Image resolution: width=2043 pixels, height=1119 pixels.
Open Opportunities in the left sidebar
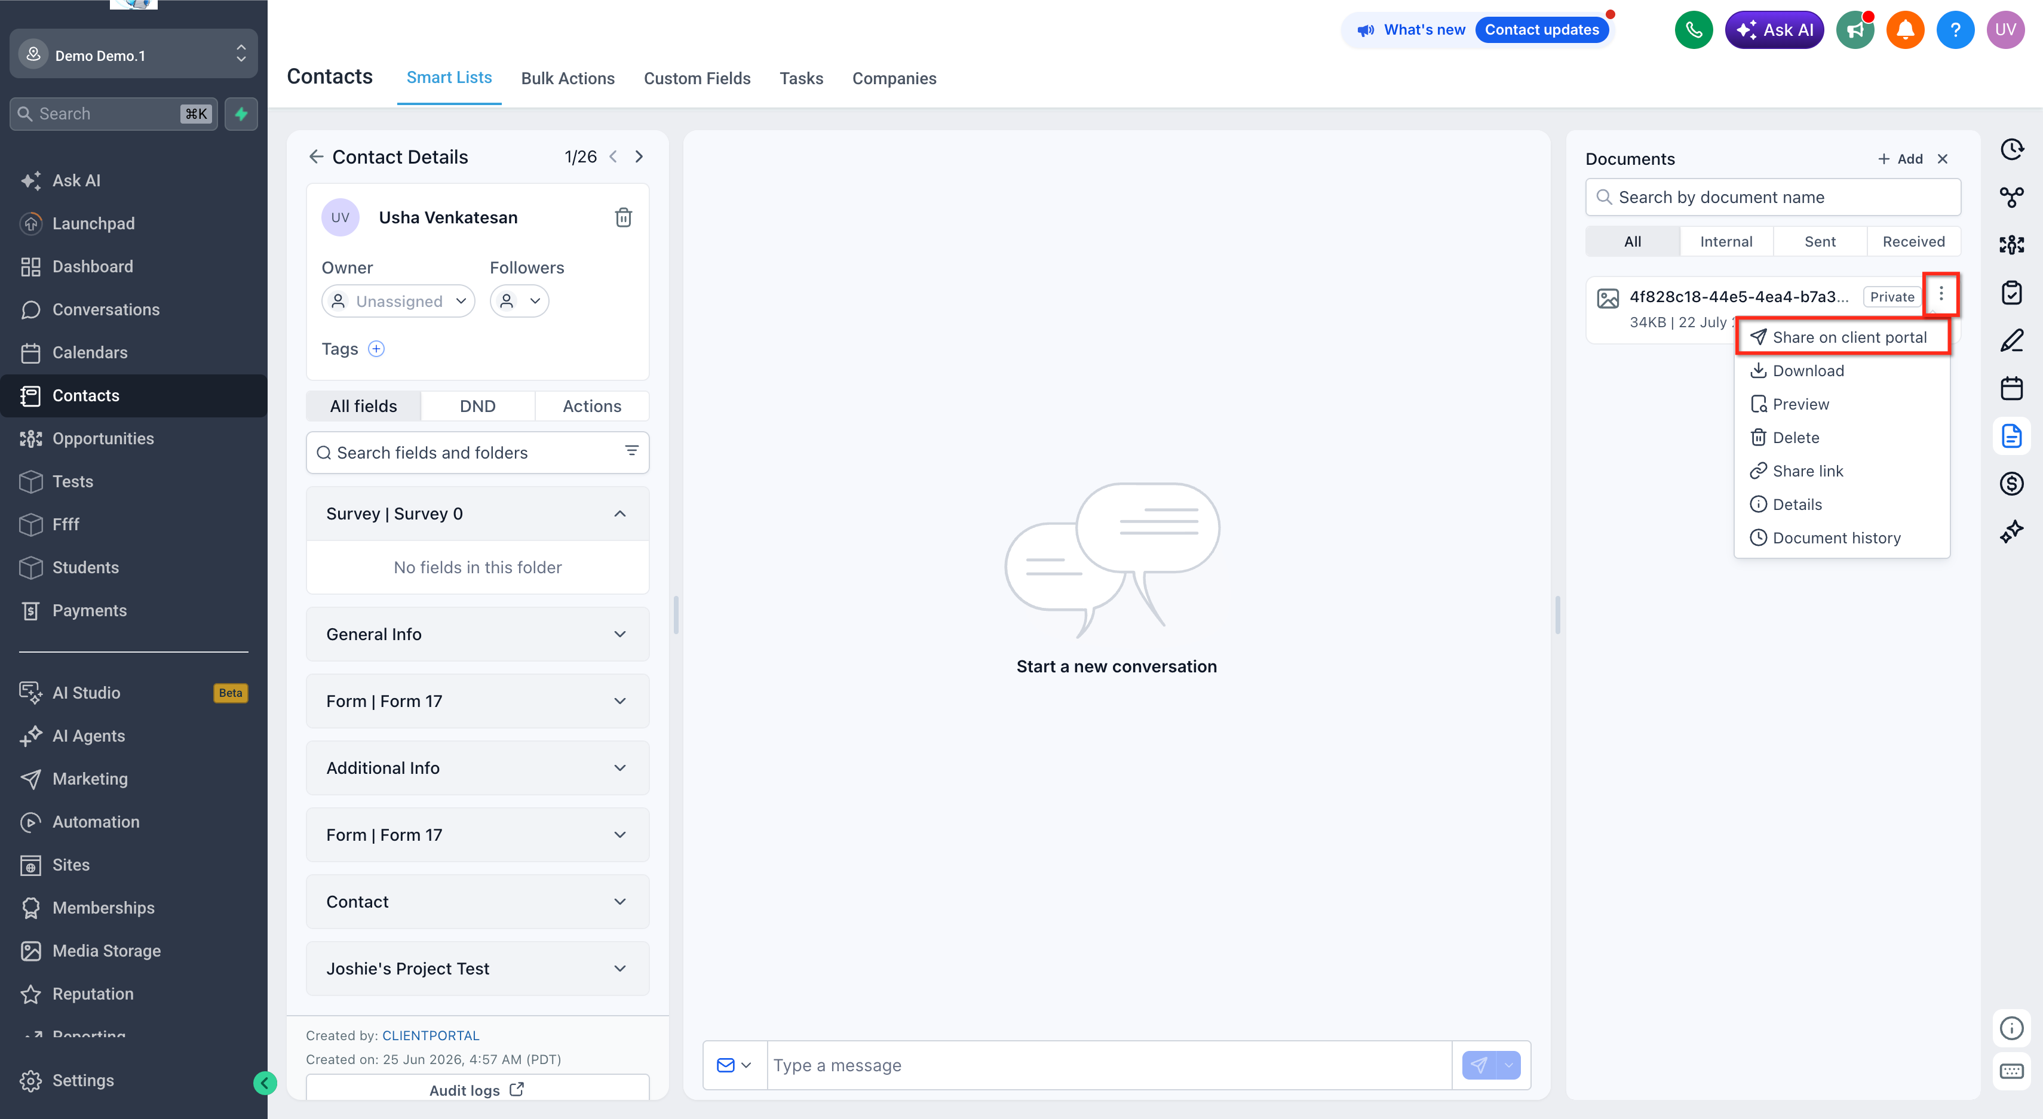[133, 438]
